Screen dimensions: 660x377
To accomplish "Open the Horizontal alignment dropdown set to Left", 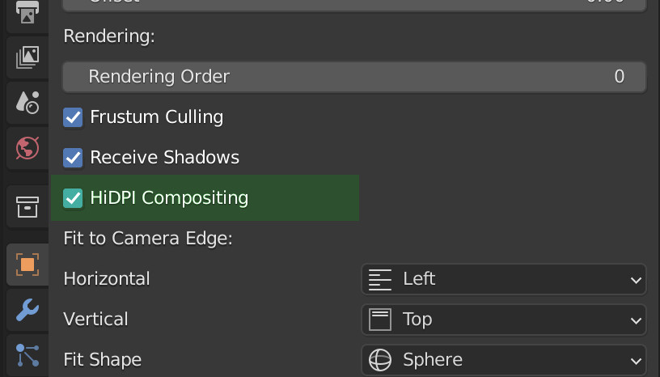I will 504,279.
